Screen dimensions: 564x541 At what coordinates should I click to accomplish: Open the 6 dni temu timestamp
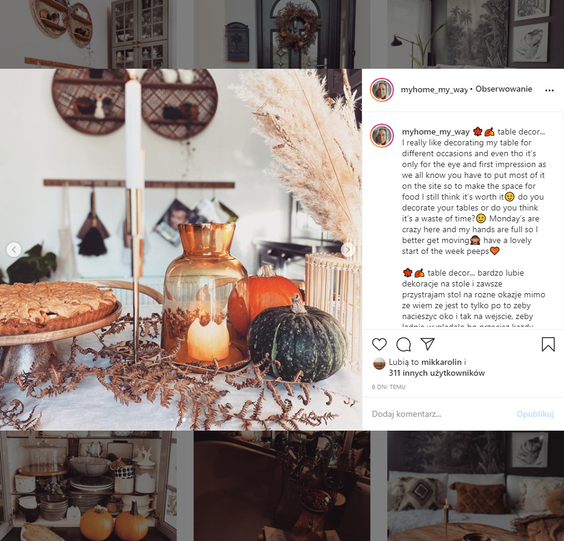tap(388, 387)
